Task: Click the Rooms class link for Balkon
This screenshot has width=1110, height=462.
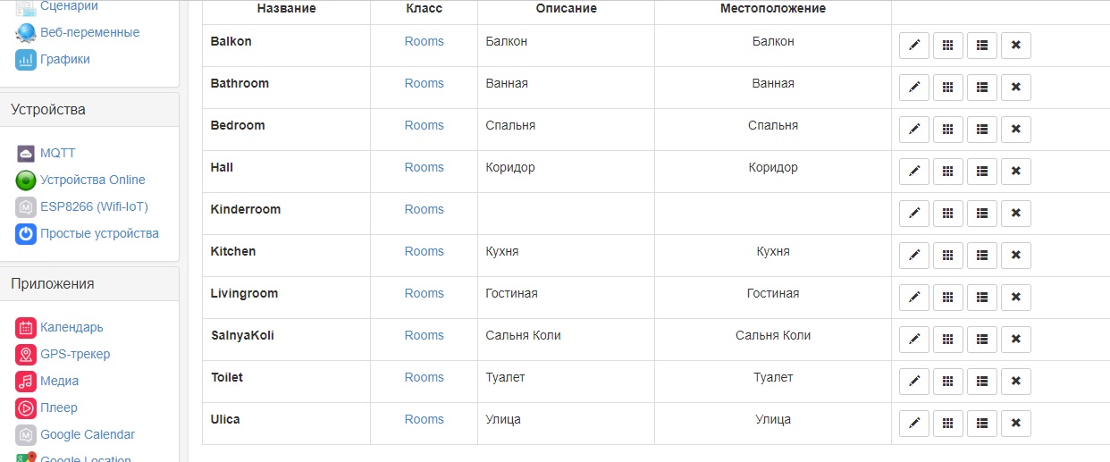Action: point(424,41)
